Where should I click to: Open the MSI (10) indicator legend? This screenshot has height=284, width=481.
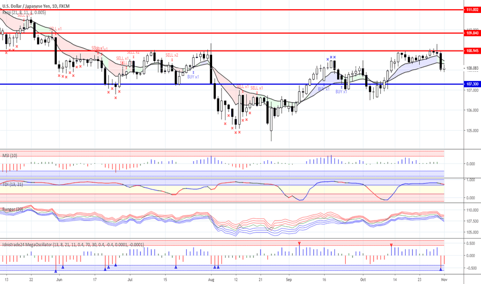10,155
